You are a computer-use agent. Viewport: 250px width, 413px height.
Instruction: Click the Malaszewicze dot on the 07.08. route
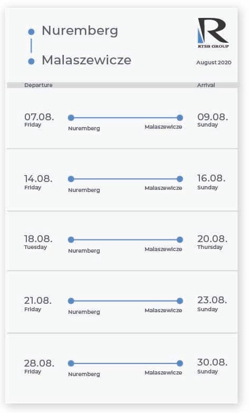[180, 118]
